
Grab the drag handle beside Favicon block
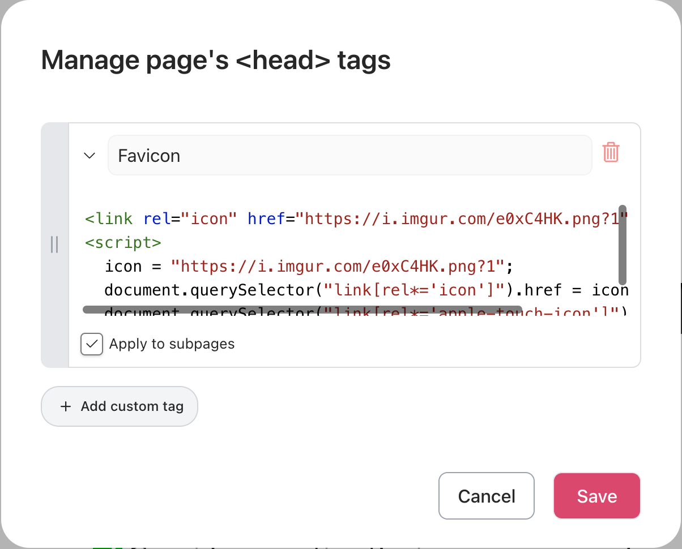(54, 245)
